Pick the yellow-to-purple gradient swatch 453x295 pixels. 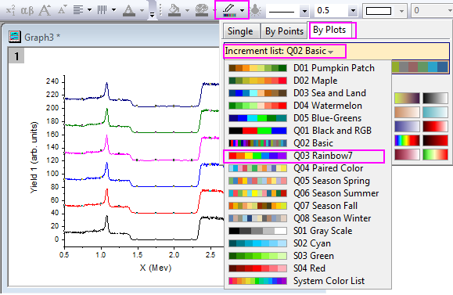coord(407,98)
